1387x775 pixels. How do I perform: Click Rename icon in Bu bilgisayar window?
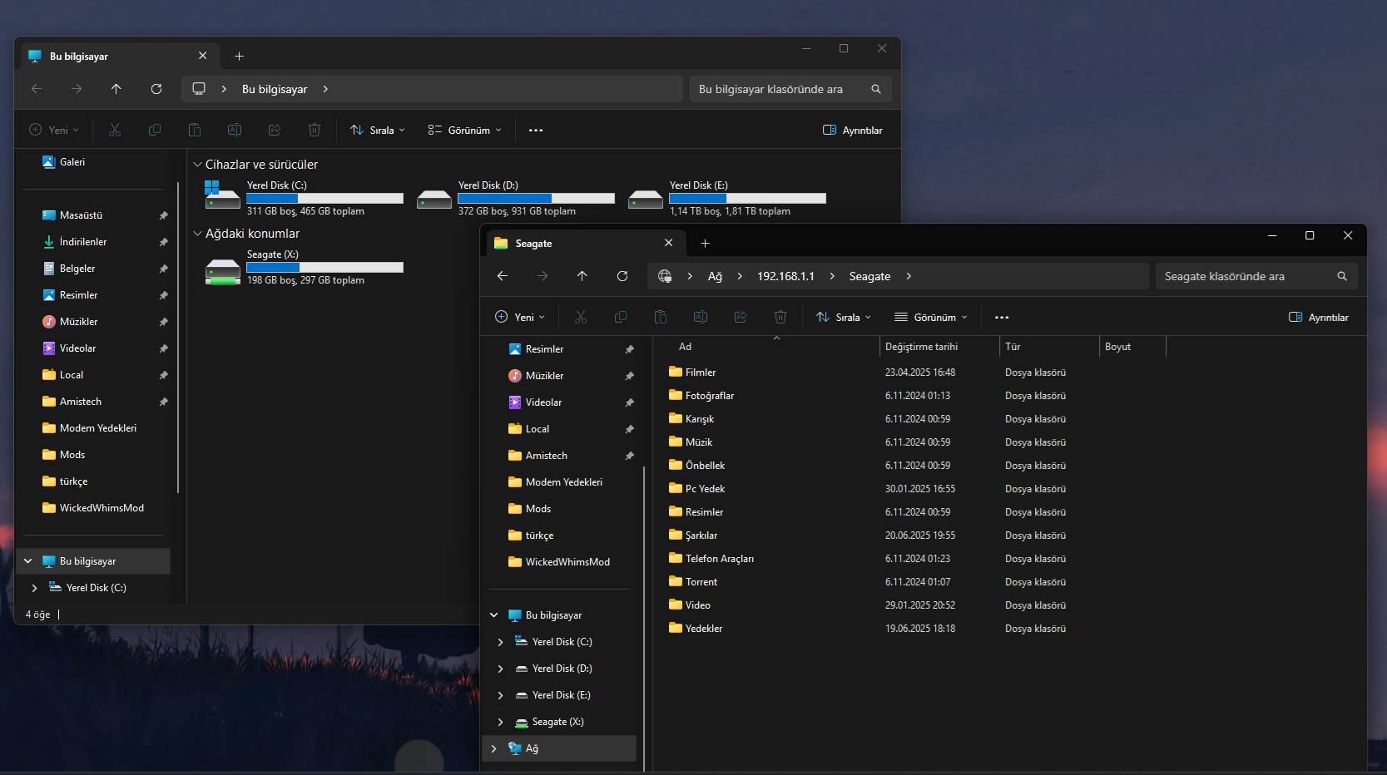tap(235, 130)
